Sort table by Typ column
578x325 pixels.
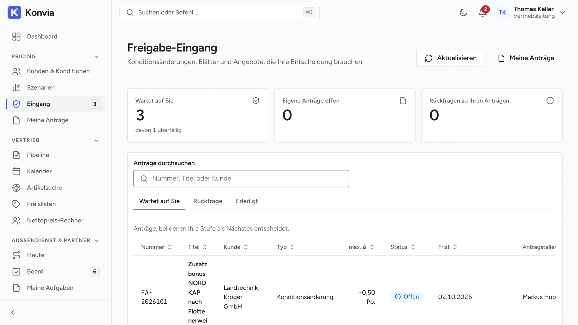click(285, 247)
